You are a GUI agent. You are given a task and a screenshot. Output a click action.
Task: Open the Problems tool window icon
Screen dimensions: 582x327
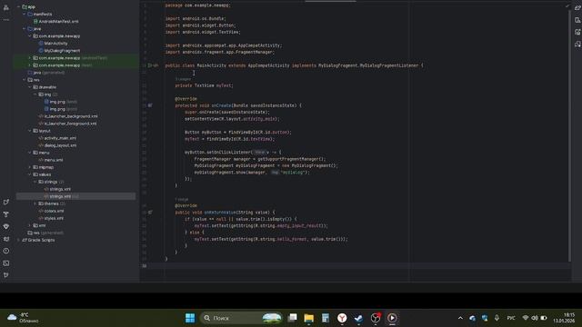[x=6, y=251]
